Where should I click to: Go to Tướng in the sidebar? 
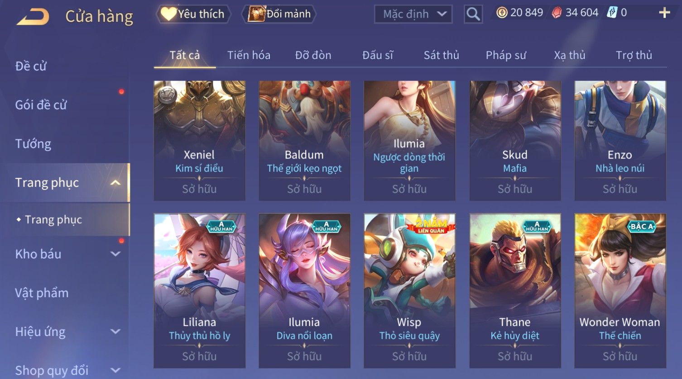point(33,144)
